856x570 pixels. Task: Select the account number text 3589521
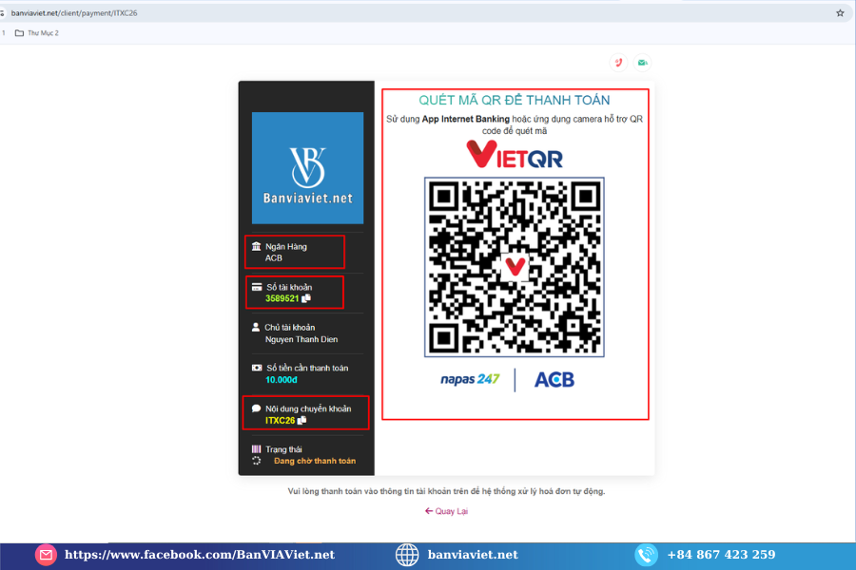282,298
